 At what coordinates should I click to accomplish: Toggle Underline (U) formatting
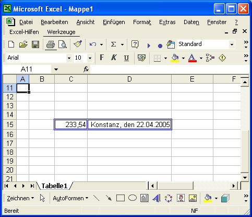126,58
